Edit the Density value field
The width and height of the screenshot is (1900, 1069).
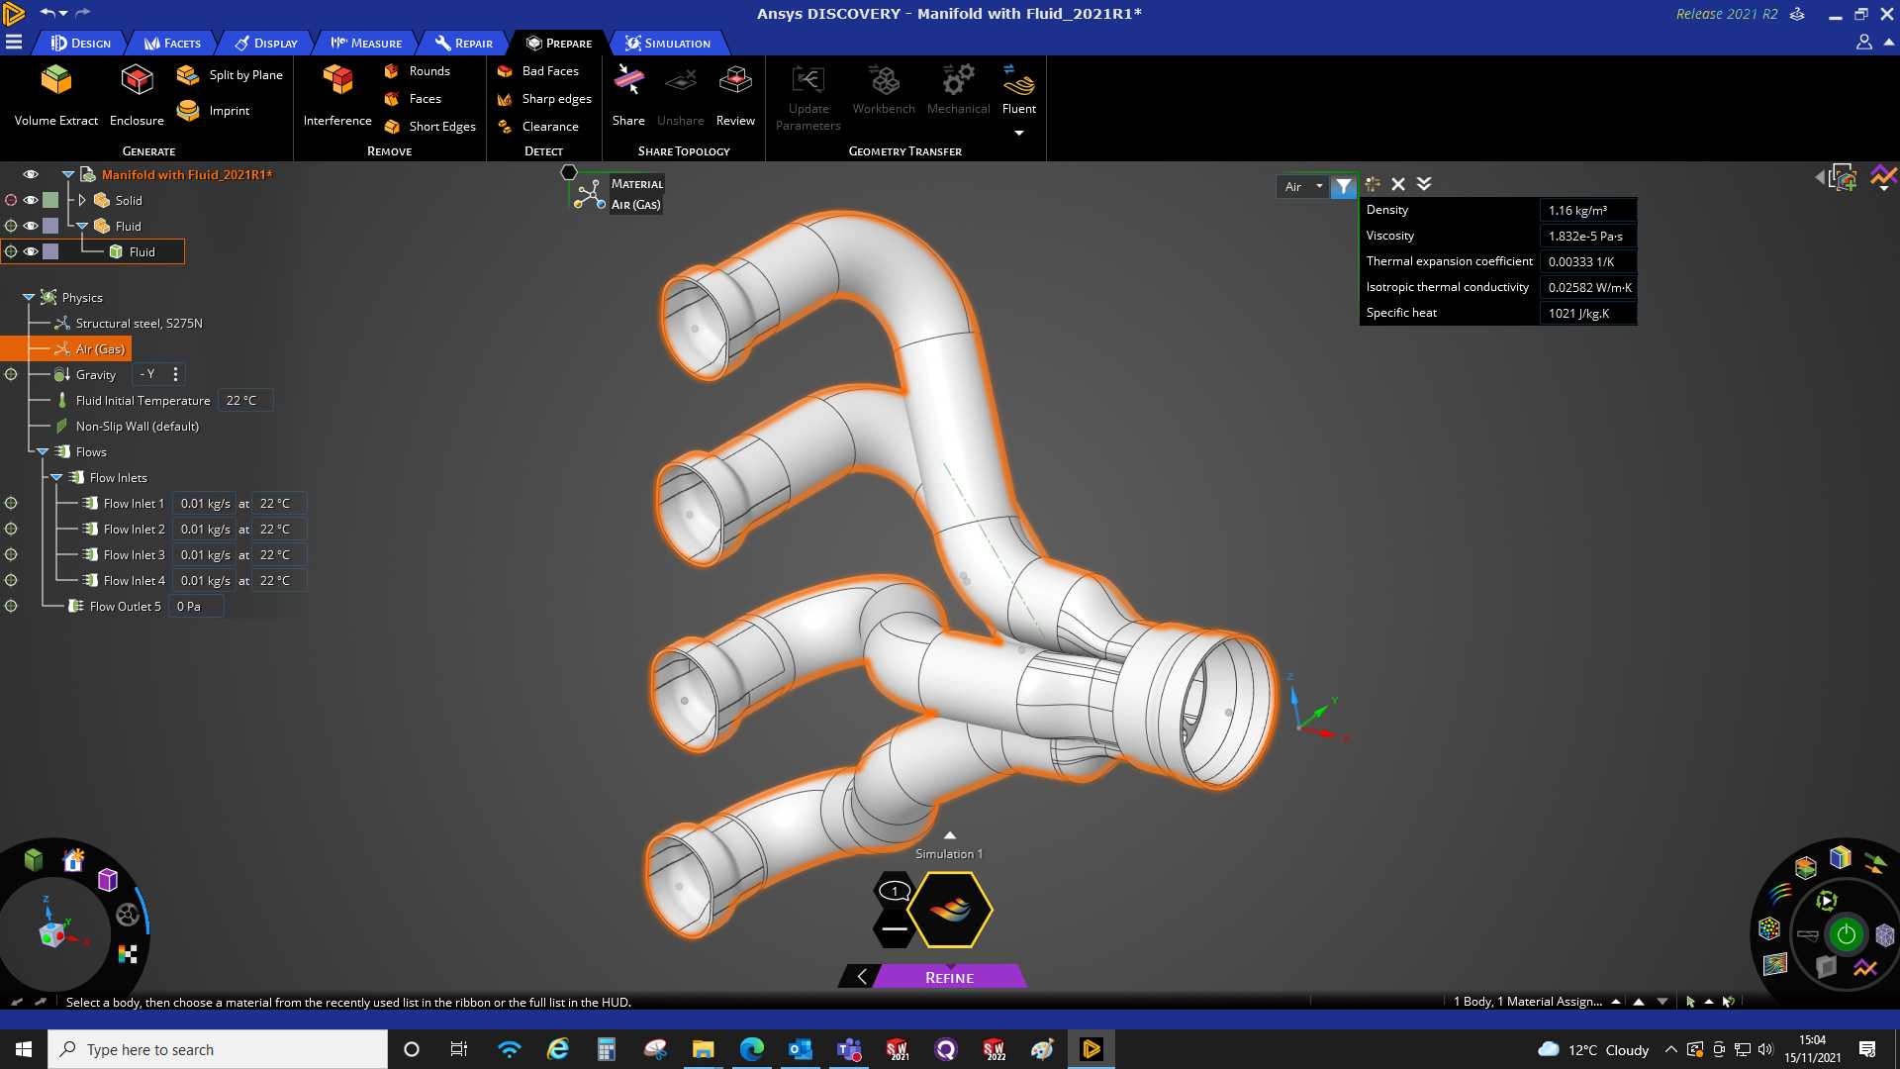coord(1587,210)
